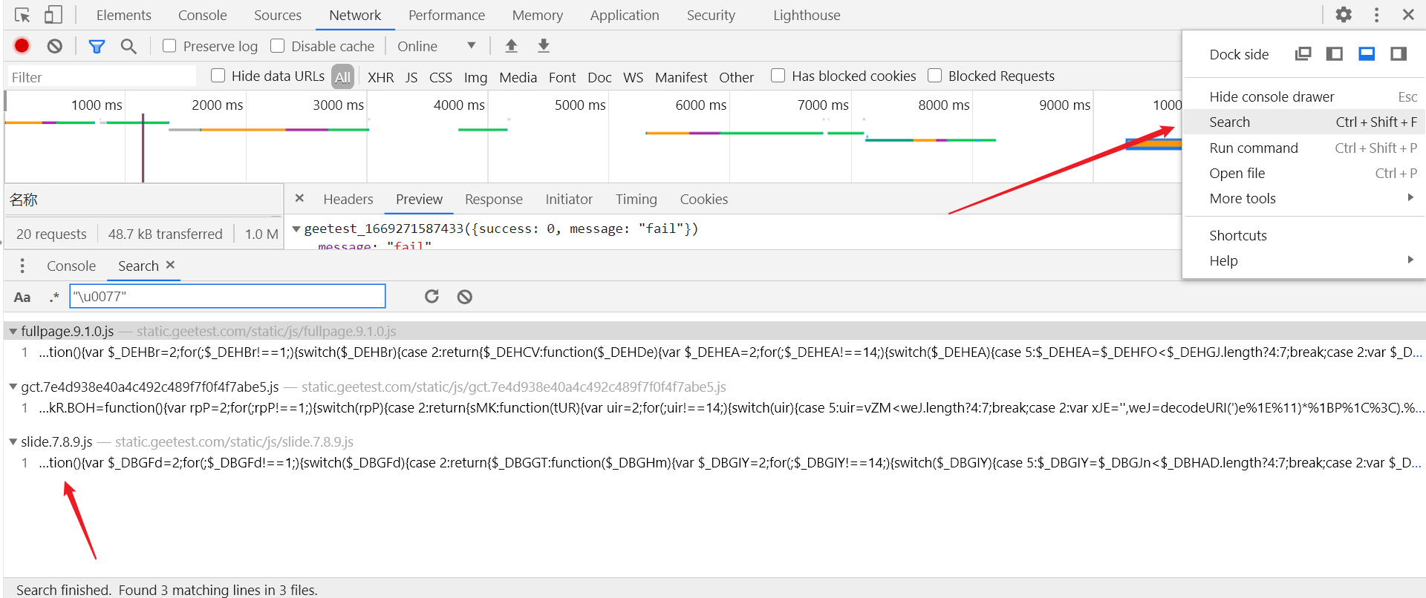Screen dimensions: 1426x598
Task: Select the All filter button
Action: click(x=342, y=77)
